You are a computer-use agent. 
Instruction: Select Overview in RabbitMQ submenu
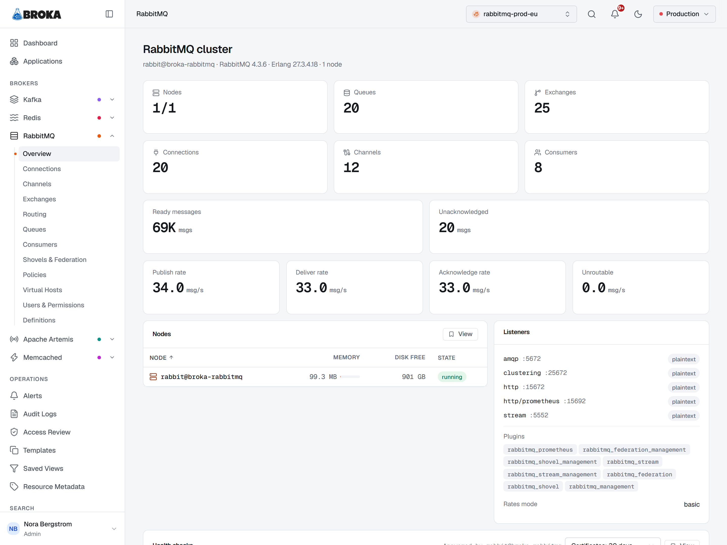point(69,154)
